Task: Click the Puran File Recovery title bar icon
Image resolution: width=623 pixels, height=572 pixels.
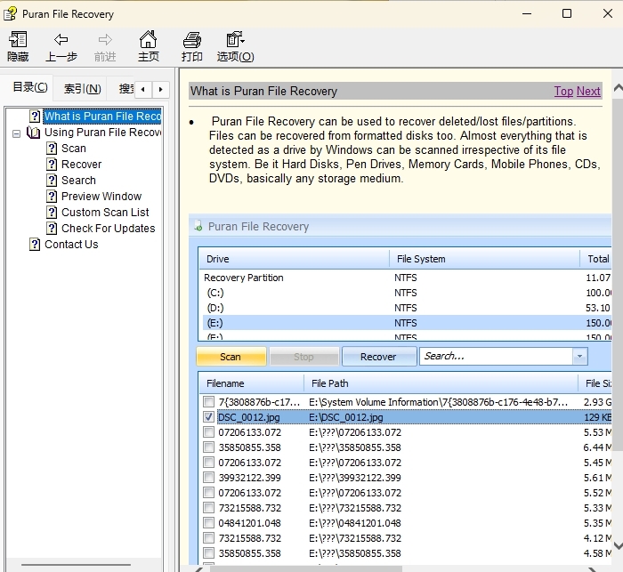Action: pos(11,13)
